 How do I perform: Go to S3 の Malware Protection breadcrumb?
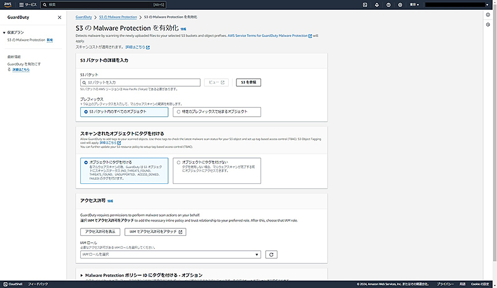118,17
